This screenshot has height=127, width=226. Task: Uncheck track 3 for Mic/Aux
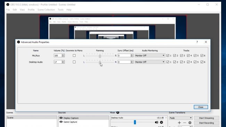tap(181, 56)
